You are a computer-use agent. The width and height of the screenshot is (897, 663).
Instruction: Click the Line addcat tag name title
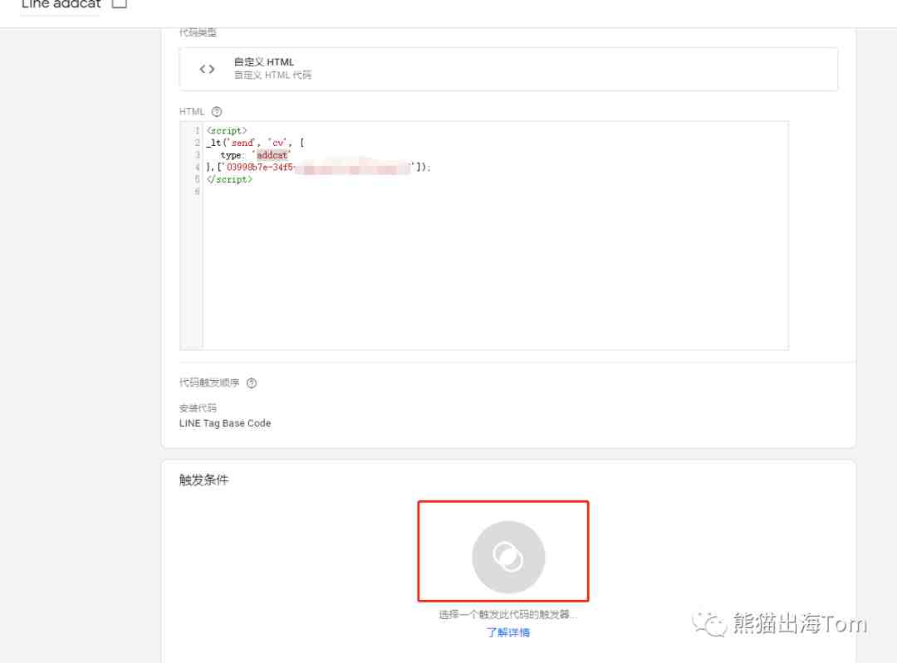[61, 4]
